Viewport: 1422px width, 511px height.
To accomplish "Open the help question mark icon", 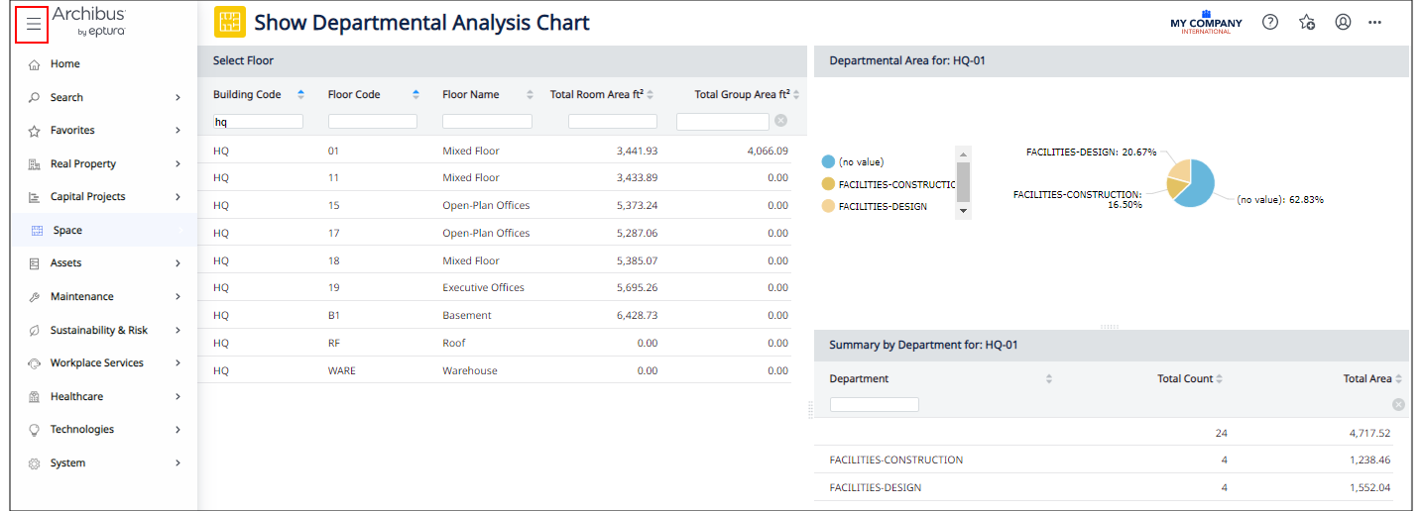I will 1270,22.
